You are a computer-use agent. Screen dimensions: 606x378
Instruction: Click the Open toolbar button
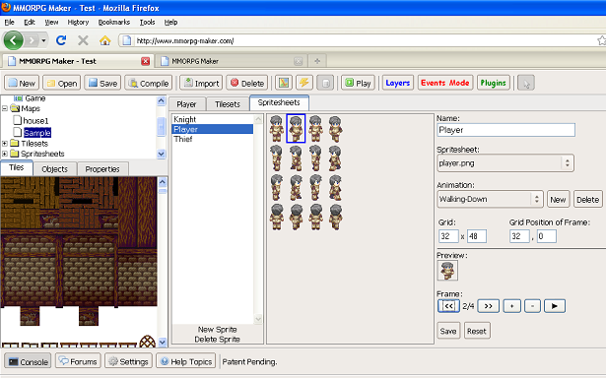[x=62, y=83]
